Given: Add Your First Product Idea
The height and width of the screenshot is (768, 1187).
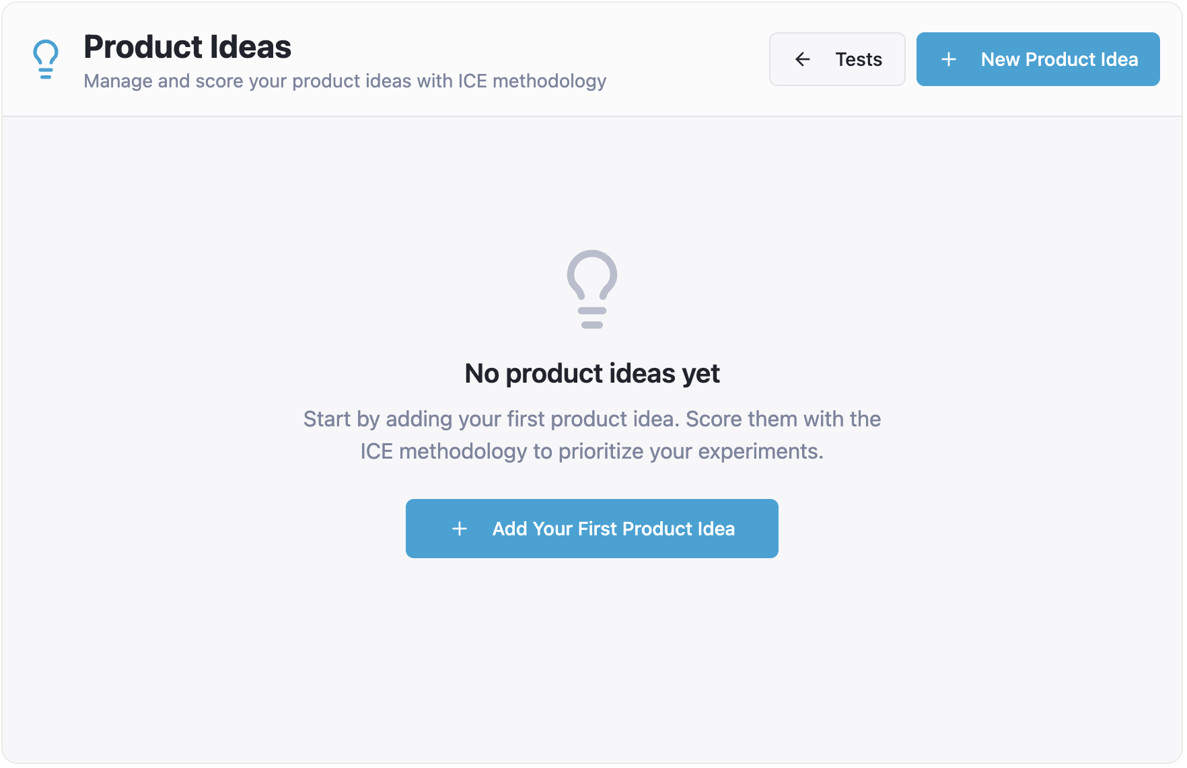Looking at the screenshot, I should (x=592, y=529).
